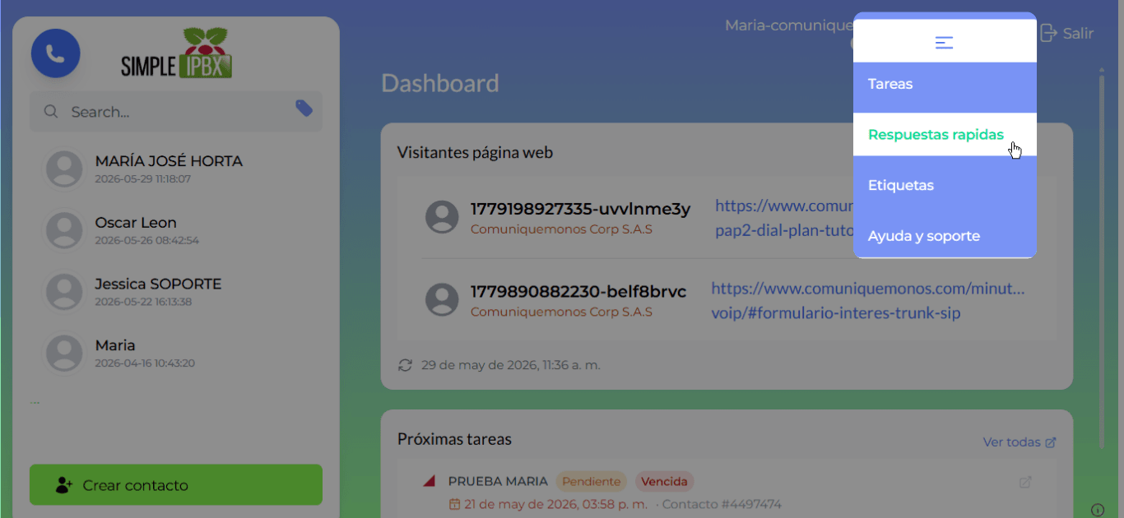The width and height of the screenshot is (1124, 518).
Task: Click visitor ID 1779890882230-belf8brvc
Action: (x=578, y=292)
